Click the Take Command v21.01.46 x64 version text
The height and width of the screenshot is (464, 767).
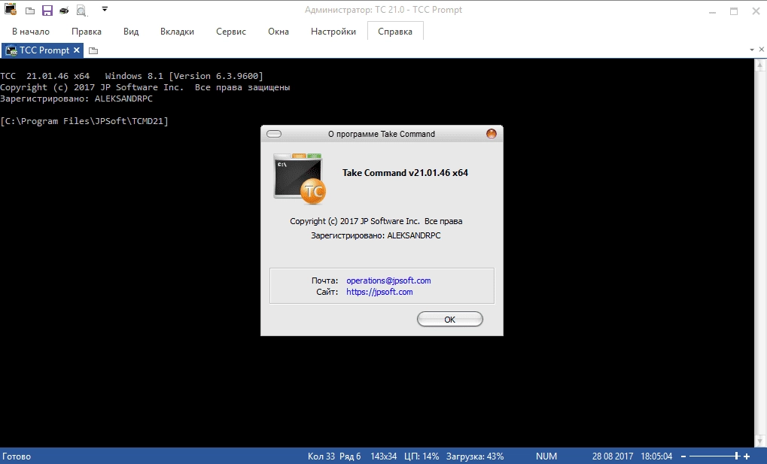[x=405, y=173]
